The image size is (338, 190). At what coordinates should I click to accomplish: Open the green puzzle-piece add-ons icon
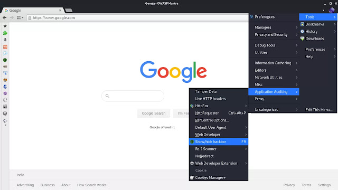coord(5,33)
